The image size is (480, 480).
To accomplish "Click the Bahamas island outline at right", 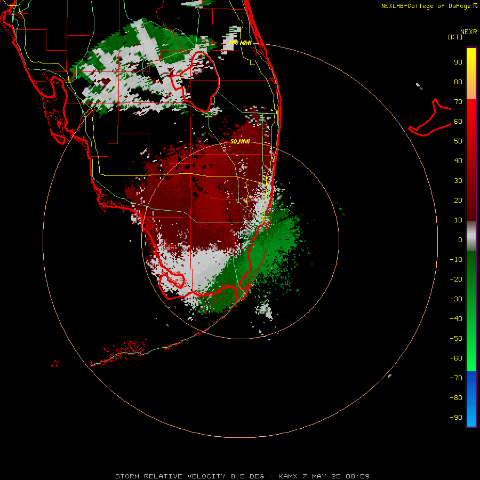I will coord(430,118).
